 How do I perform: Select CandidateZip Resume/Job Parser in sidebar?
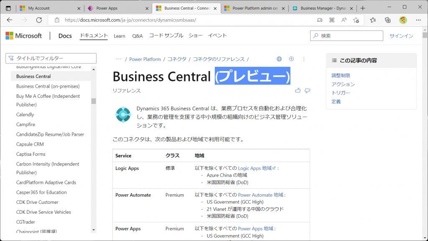(x=50, y=134)
